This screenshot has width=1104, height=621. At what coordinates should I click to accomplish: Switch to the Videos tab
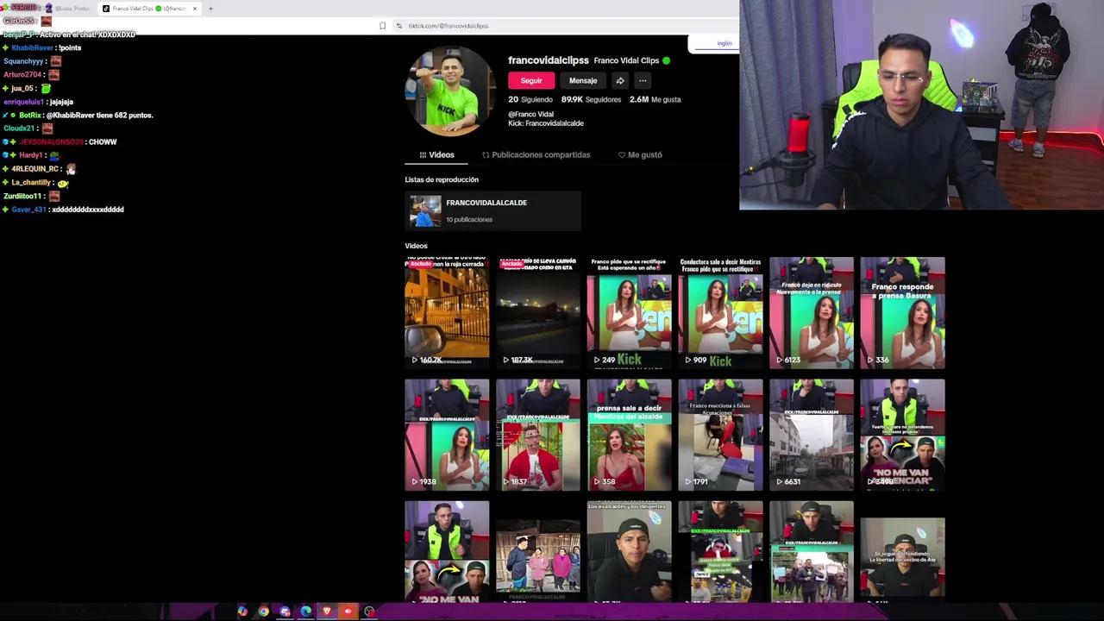click(436, 155)
